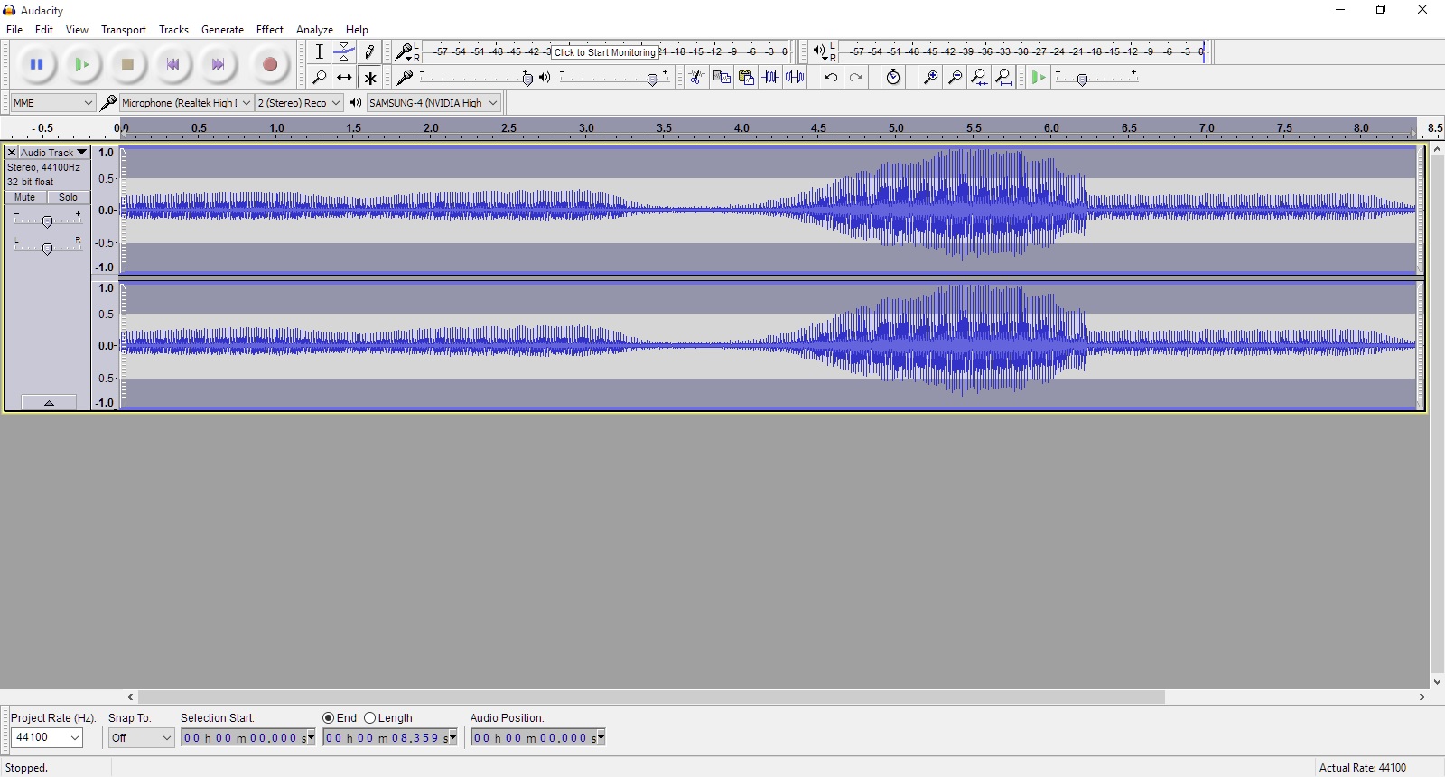Paste audio from the clipboard

746,77
